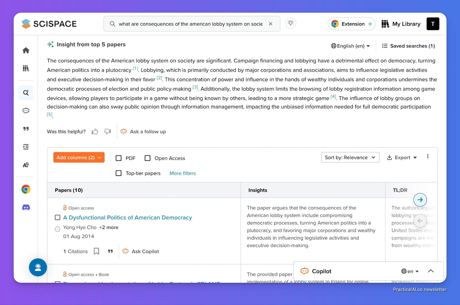Bookmark the Dysfunctional Politics paper
460x305 pixels.
coord(97,251)
